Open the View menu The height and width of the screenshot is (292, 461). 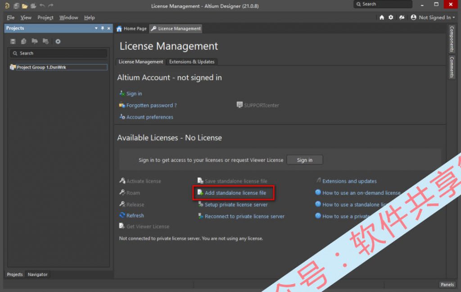point(26,18)
